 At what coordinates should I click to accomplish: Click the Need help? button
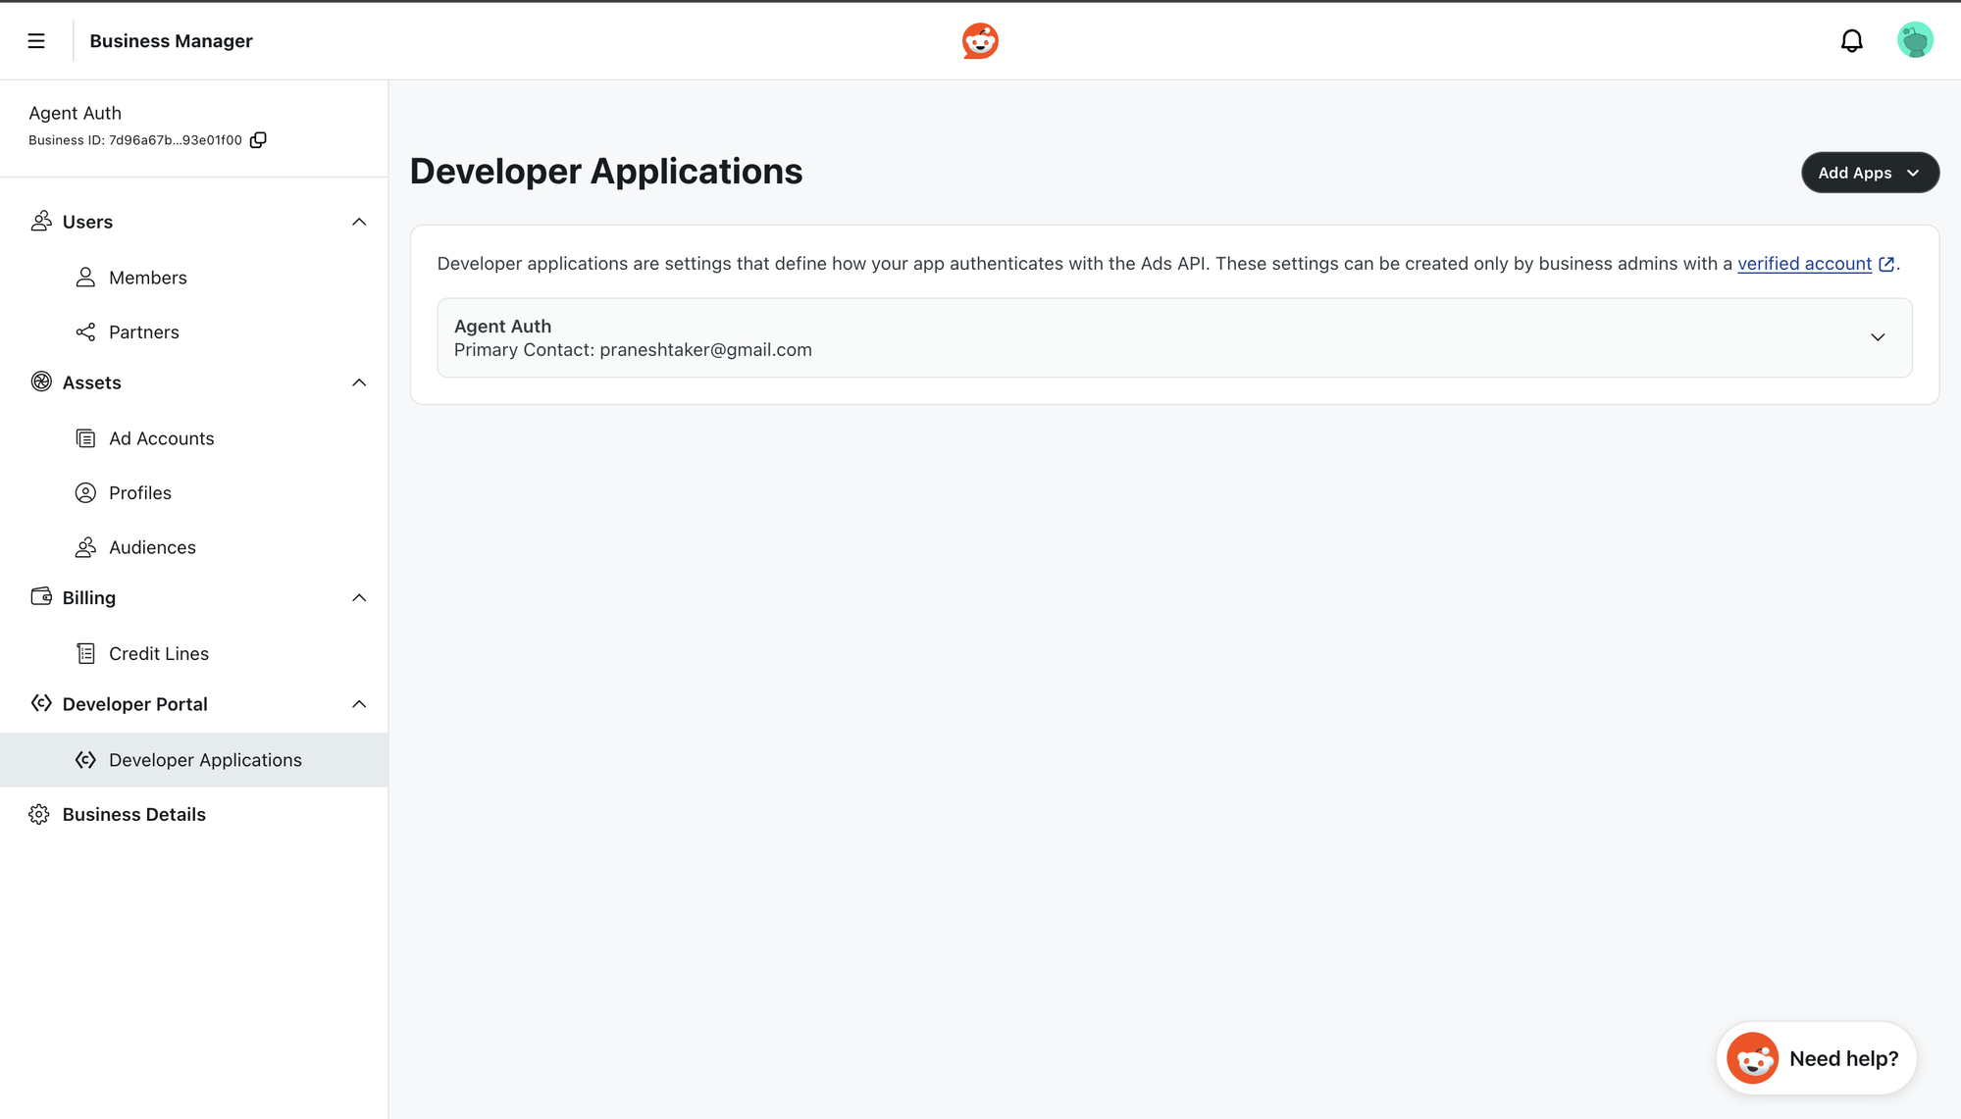pyautogui.click(x=1816, y=1058)
